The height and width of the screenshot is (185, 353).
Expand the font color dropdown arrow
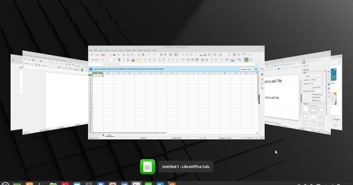tap(136, 59)
